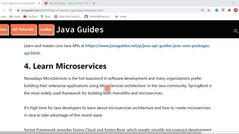The width and height of the screenshot is (239, 134).
Task: Open the YouTube bookmark
Action: coord(30,16)
